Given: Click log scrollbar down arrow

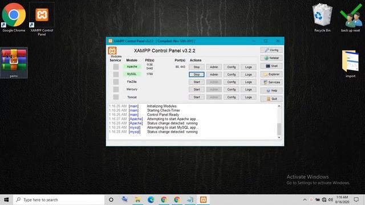Looking at the screenshot, I should coord(279,137).
